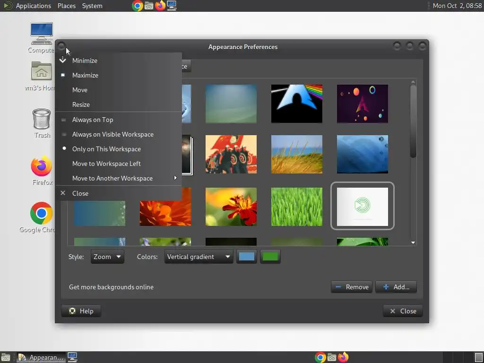This screenshot has width=484, height=363.
Task: Click the dialog's Close button
Action: [x=403, y=311]
